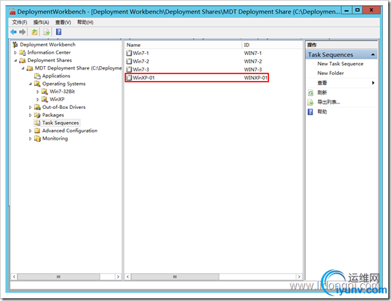Expand the Monitoring node
The width and height of the screenshot is (391, 301).
(30, 138)
